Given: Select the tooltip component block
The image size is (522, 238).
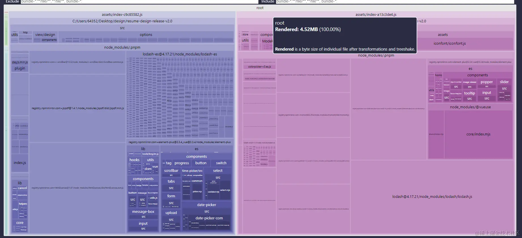Looking at the screenshot, I should (x=470, y=93).
